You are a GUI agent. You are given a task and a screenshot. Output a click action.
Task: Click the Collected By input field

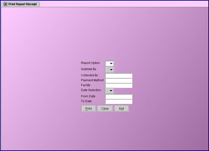pyautogui.click(x=119, y=76)
